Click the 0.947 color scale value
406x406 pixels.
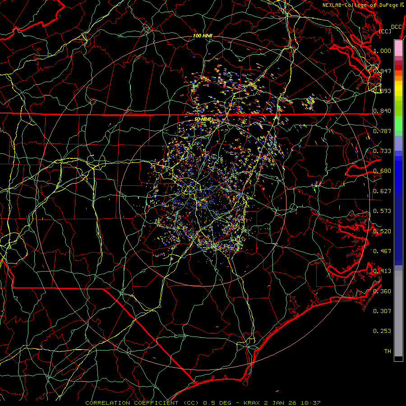[x=382, y=71]
